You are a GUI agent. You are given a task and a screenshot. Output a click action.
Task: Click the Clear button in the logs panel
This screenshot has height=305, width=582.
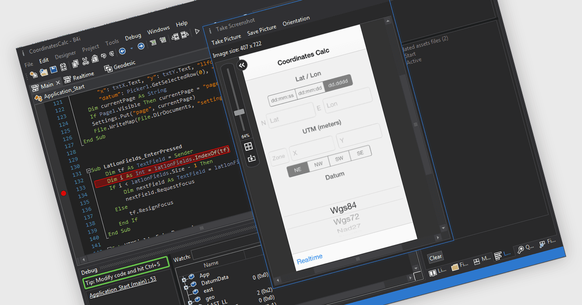(436, 257)
